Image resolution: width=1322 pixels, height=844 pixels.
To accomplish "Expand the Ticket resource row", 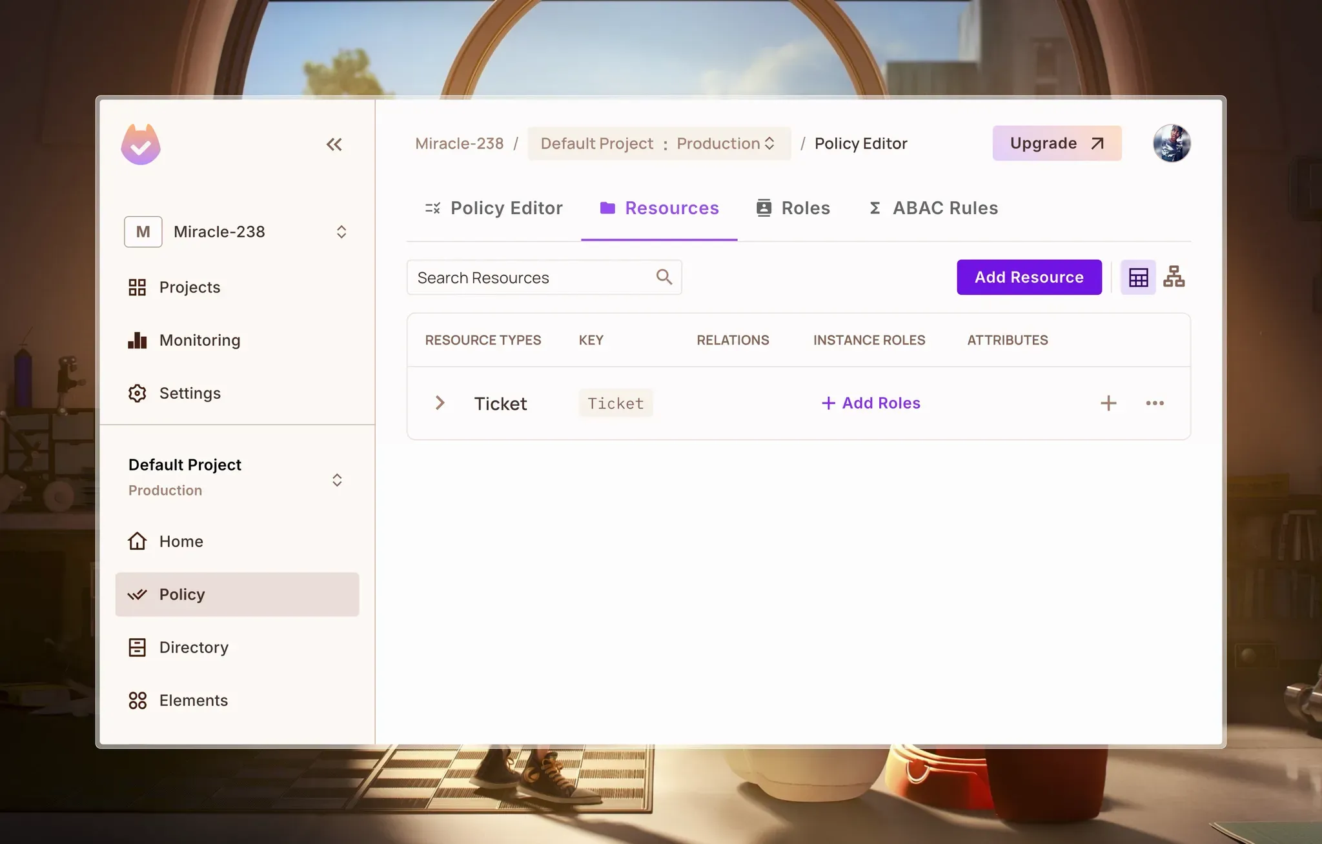I will tap(440, 403).
